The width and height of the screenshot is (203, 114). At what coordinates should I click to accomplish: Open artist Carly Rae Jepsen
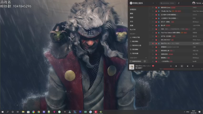[x=198, y=11]
